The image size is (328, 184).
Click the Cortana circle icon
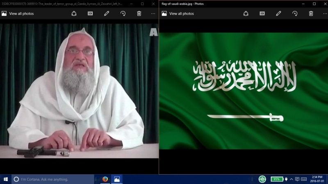coord(16,179)
